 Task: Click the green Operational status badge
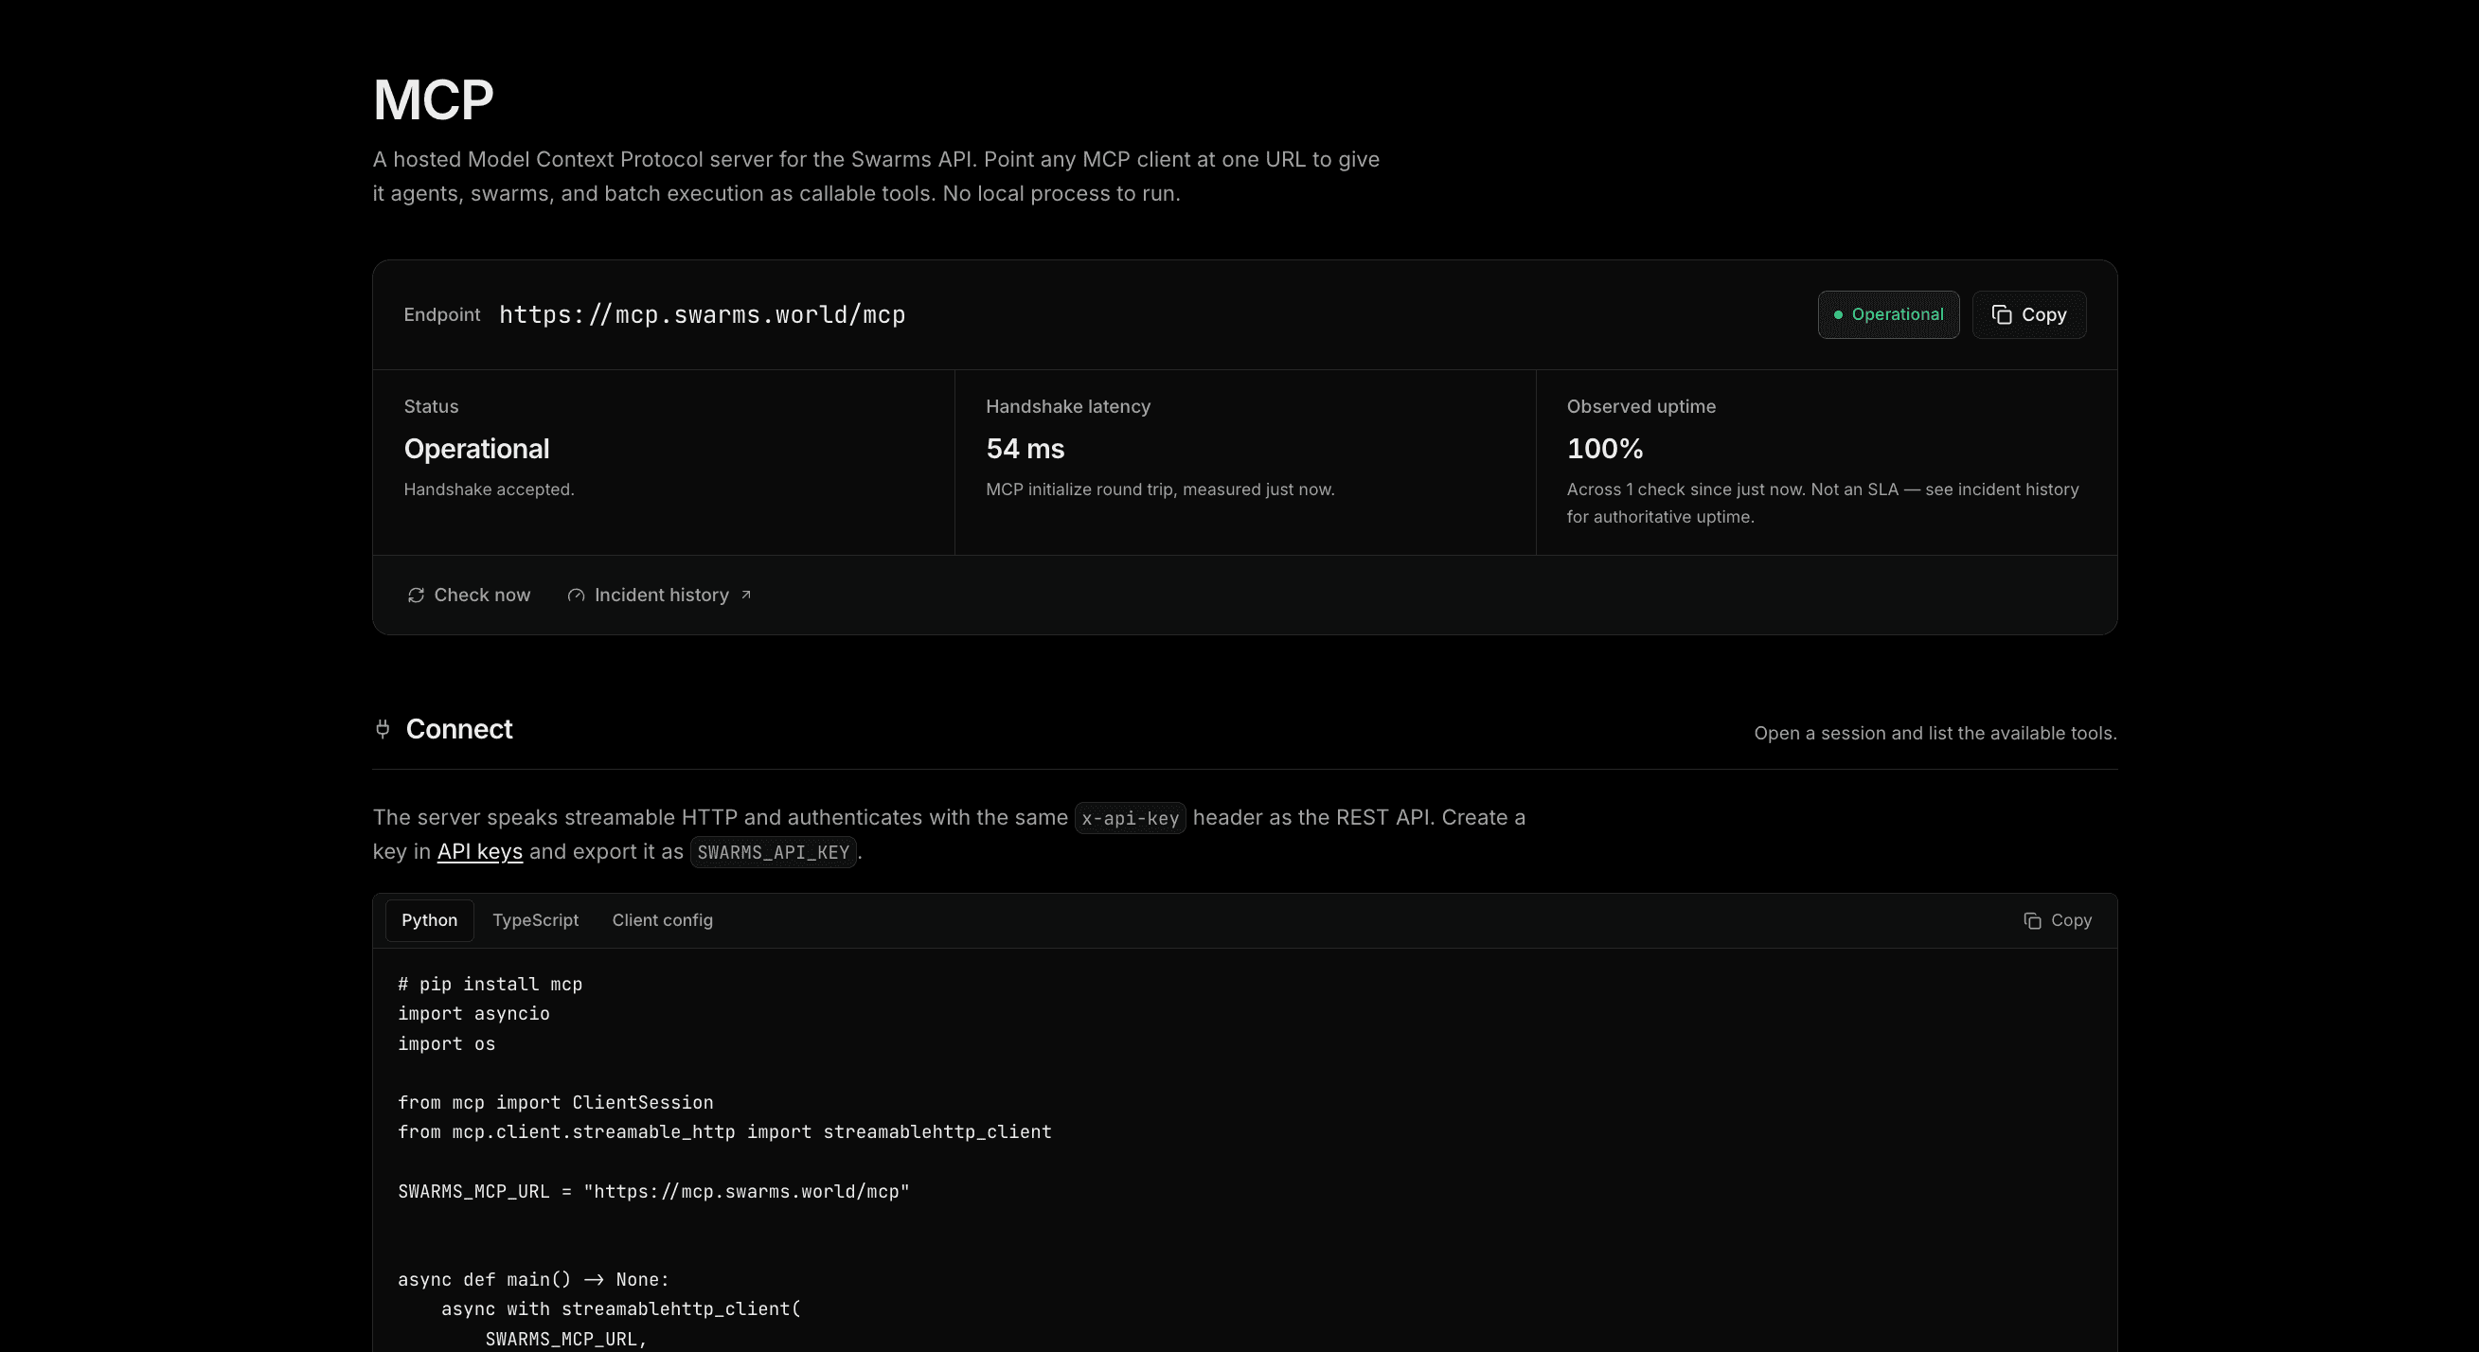[1888, 314]
